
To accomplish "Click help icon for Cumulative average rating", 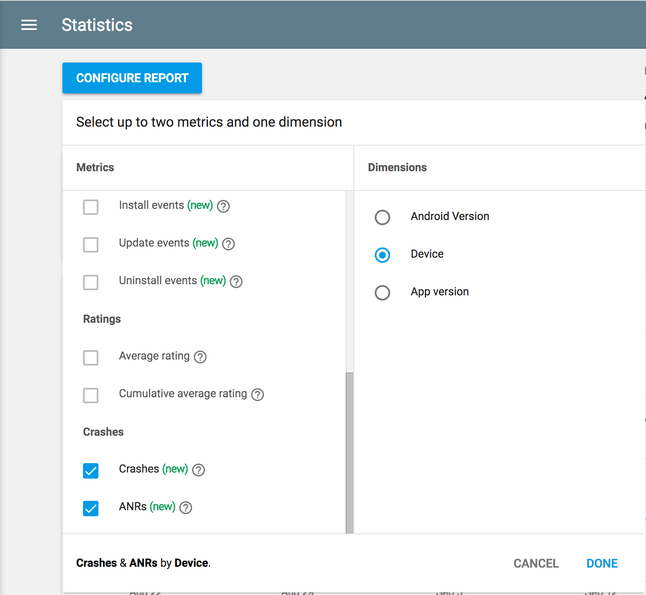I will [258, 395].
